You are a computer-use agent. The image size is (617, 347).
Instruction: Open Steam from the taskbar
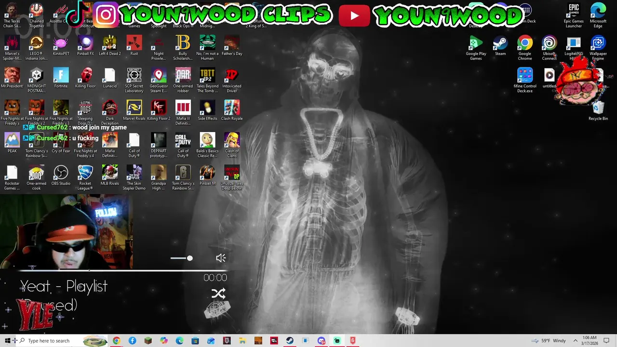(289, 341)
